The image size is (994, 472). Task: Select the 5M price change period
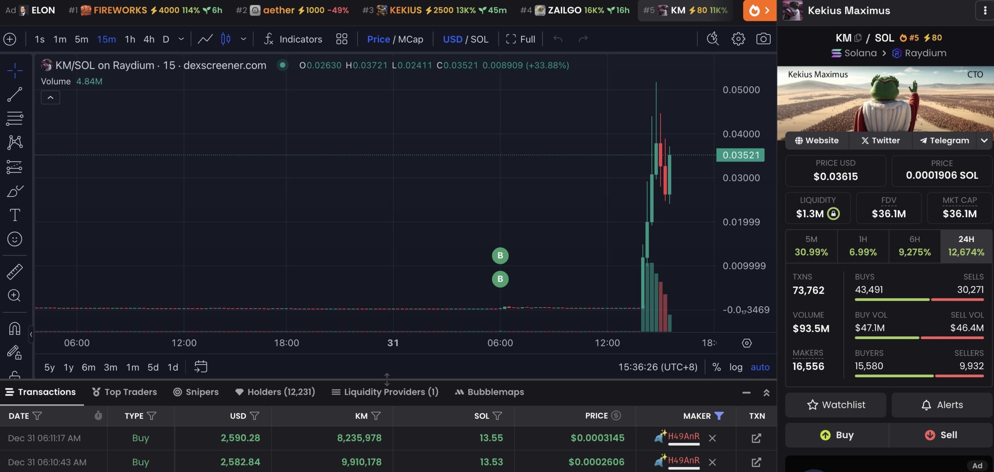(811, 246)
